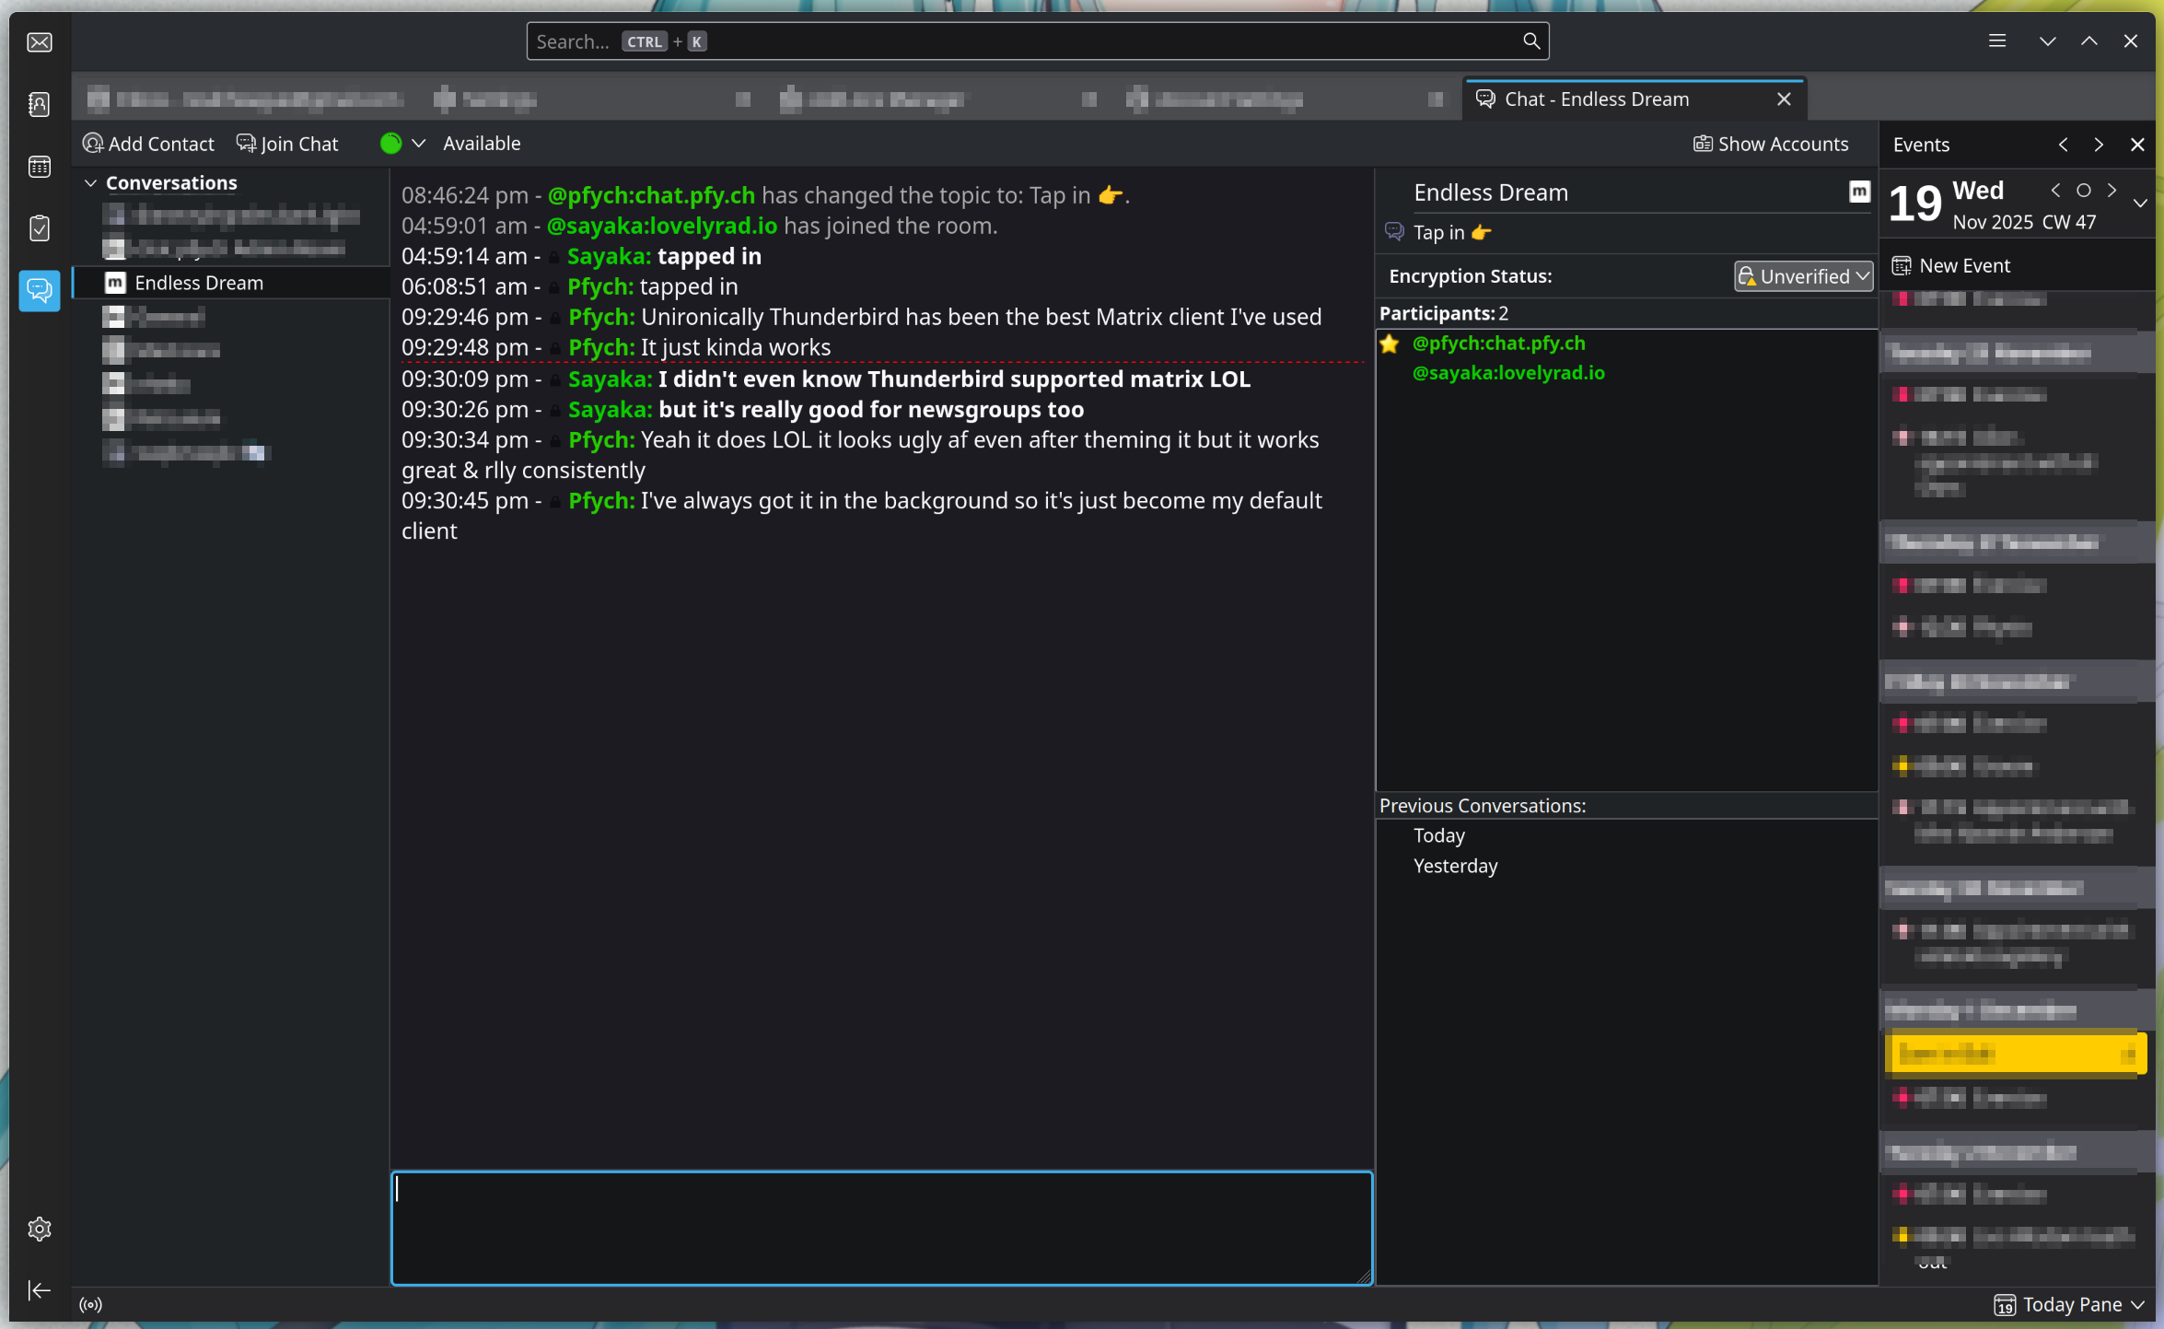Select the Chat - Endless Dream tab
The height and width of the screenshot is (1329, 2164).
pos(1596,99)
